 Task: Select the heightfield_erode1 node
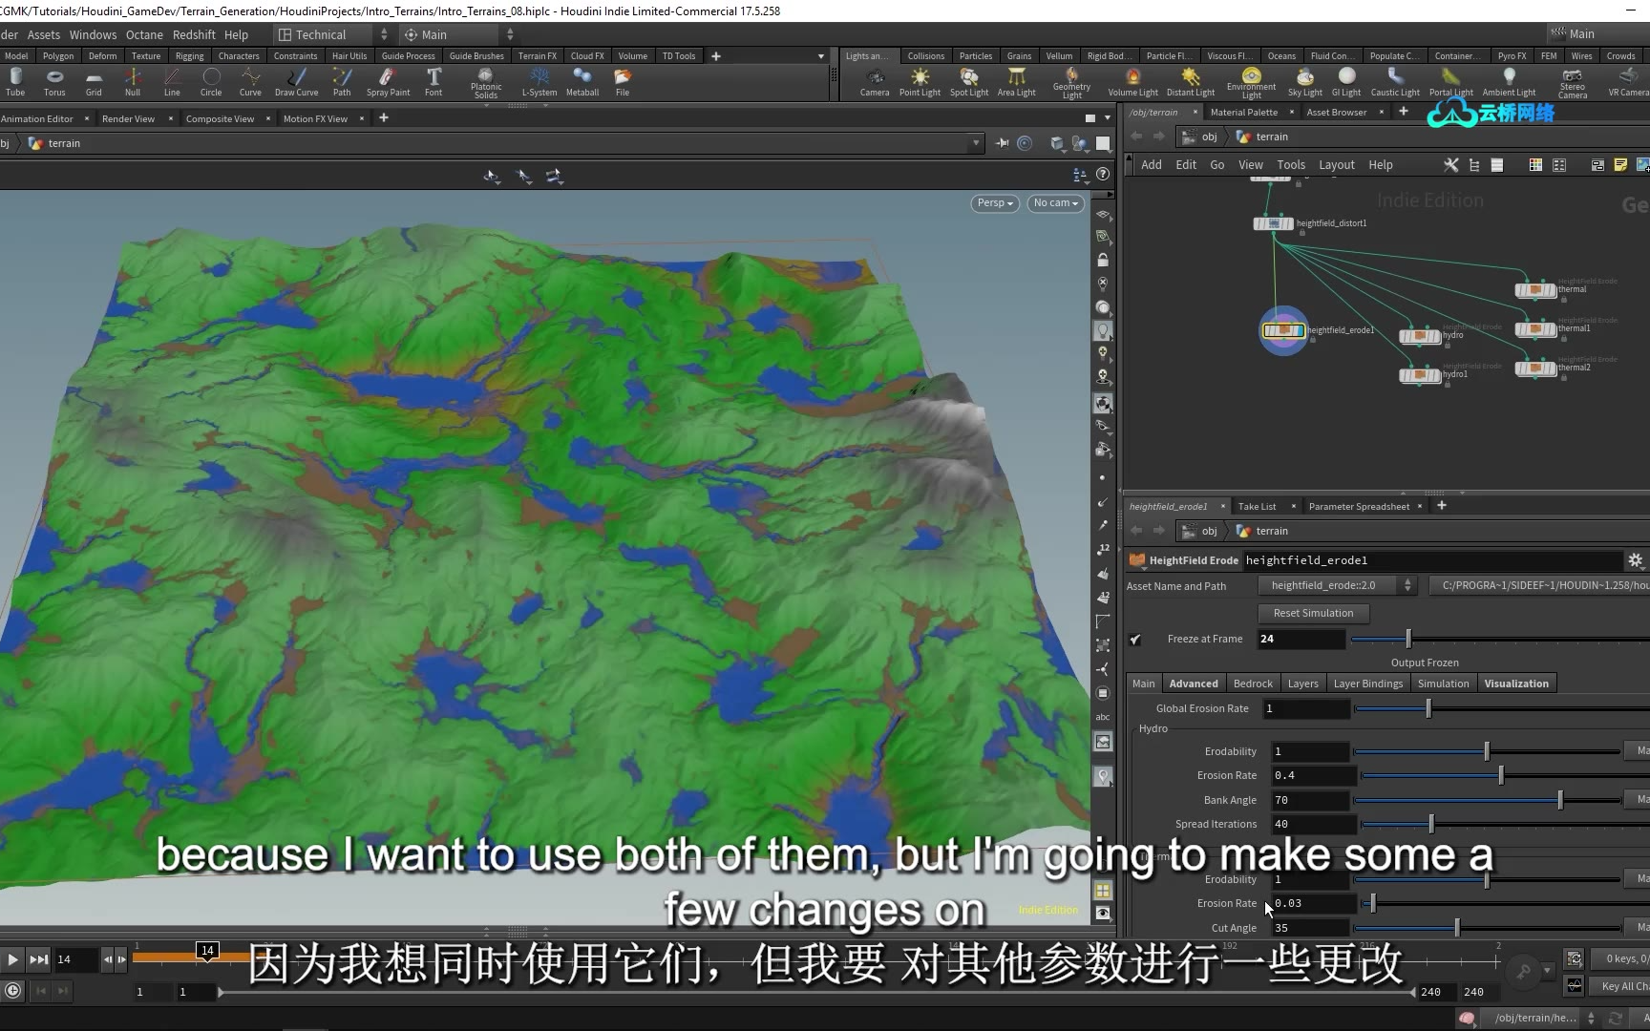(1283, 330)
